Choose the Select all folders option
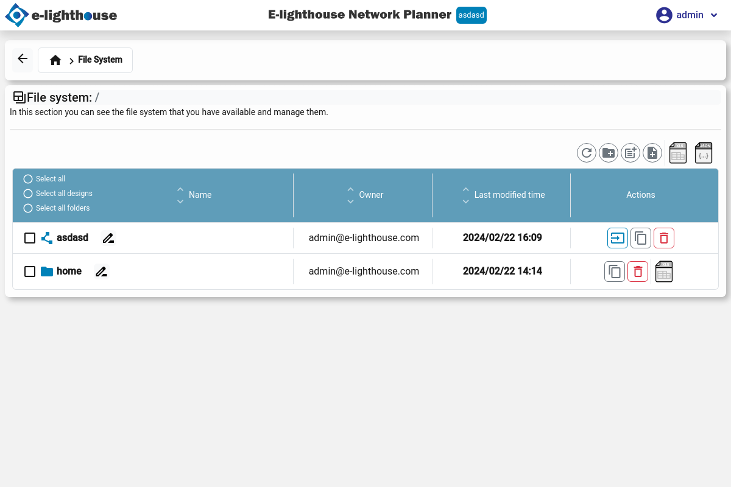The width and height of the screenshot is (731, 487). click(x=28, y=208)
